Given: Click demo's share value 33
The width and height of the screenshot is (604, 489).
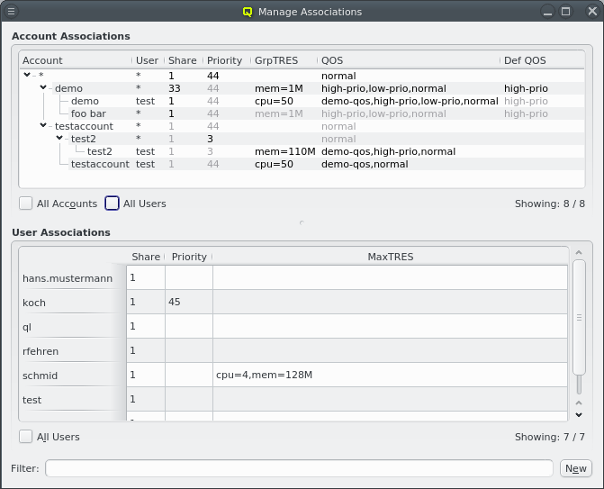Looking at the screenshot, I should [x=175, y=88].
